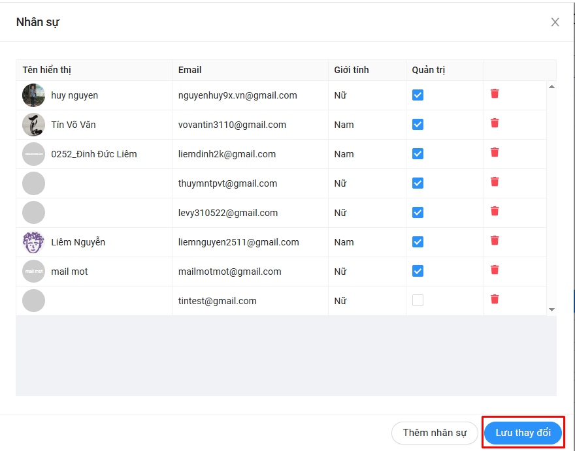This screenshot has height=451, width=575.
Task: Save changes with Lưu thay đổi
Action: tap(523, 433)
